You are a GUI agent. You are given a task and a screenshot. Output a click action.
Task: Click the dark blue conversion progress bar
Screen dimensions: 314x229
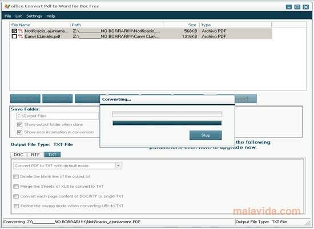167,123
